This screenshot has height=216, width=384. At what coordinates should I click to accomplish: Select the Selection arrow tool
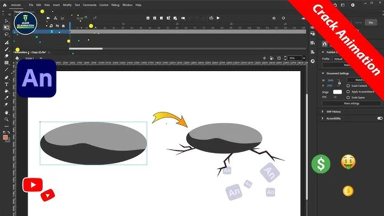7,21
